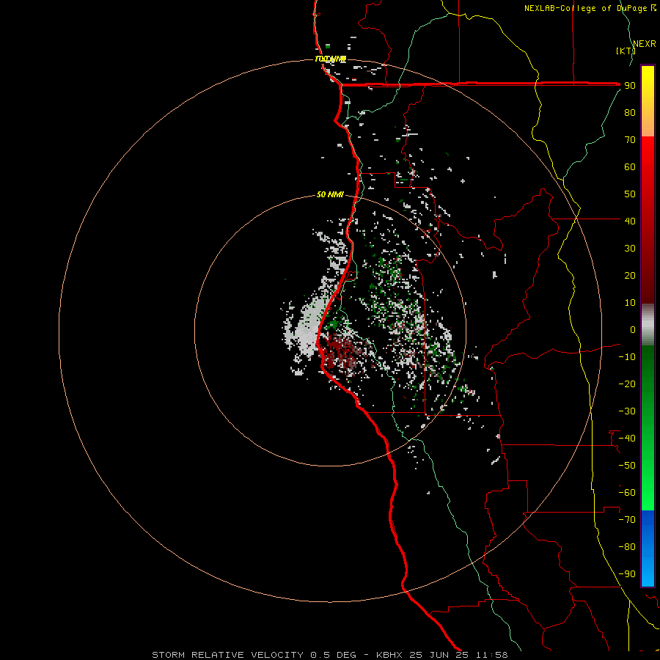Click the Storm Relative Velocity caption text
Viewport: 660px width, 660px height.
pyautogui.click(x=329, y=655)
